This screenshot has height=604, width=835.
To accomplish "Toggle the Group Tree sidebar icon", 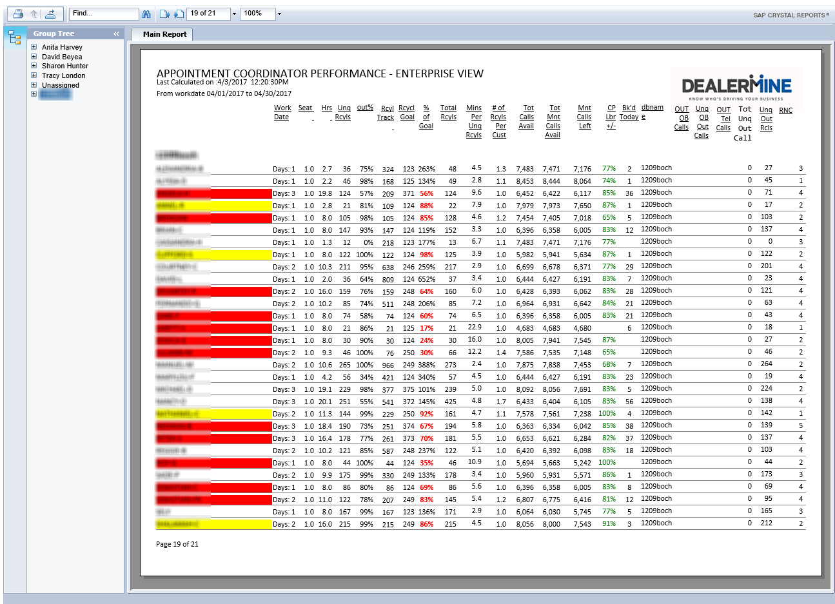I will click(x=15, y=39).
